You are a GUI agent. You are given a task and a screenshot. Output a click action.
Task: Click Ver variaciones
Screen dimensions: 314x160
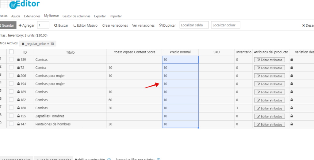pos(143,25)
